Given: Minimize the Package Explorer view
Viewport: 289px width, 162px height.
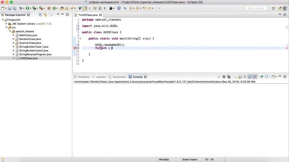Looking at the screenshot, I should point(62,14).
